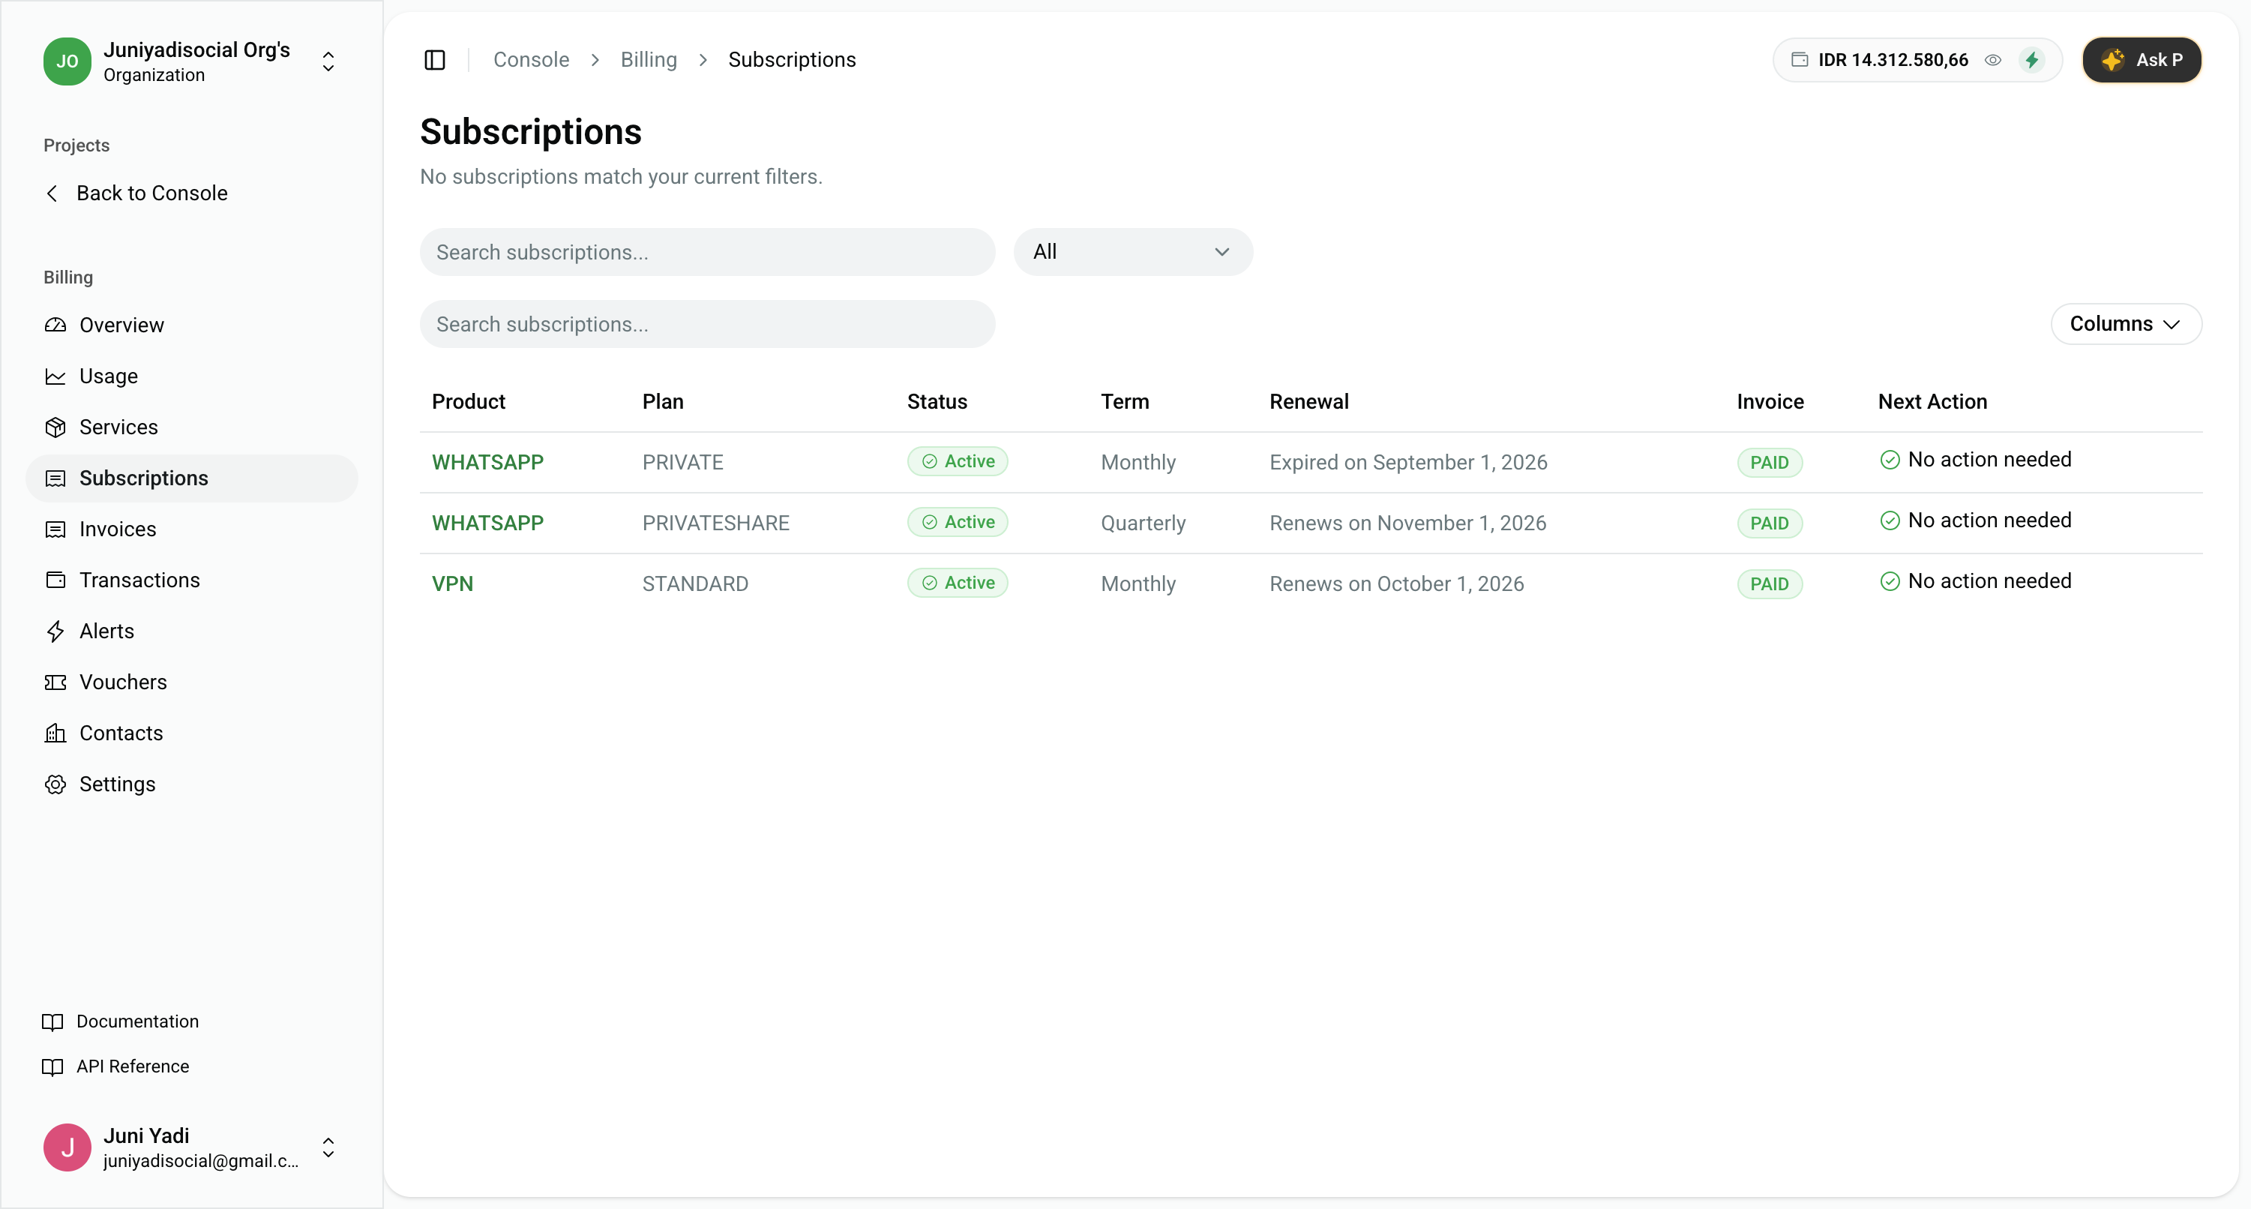Open API Reference link
The height and width of the screenshot is (1209, 2251).
(x=115, y=1066)
